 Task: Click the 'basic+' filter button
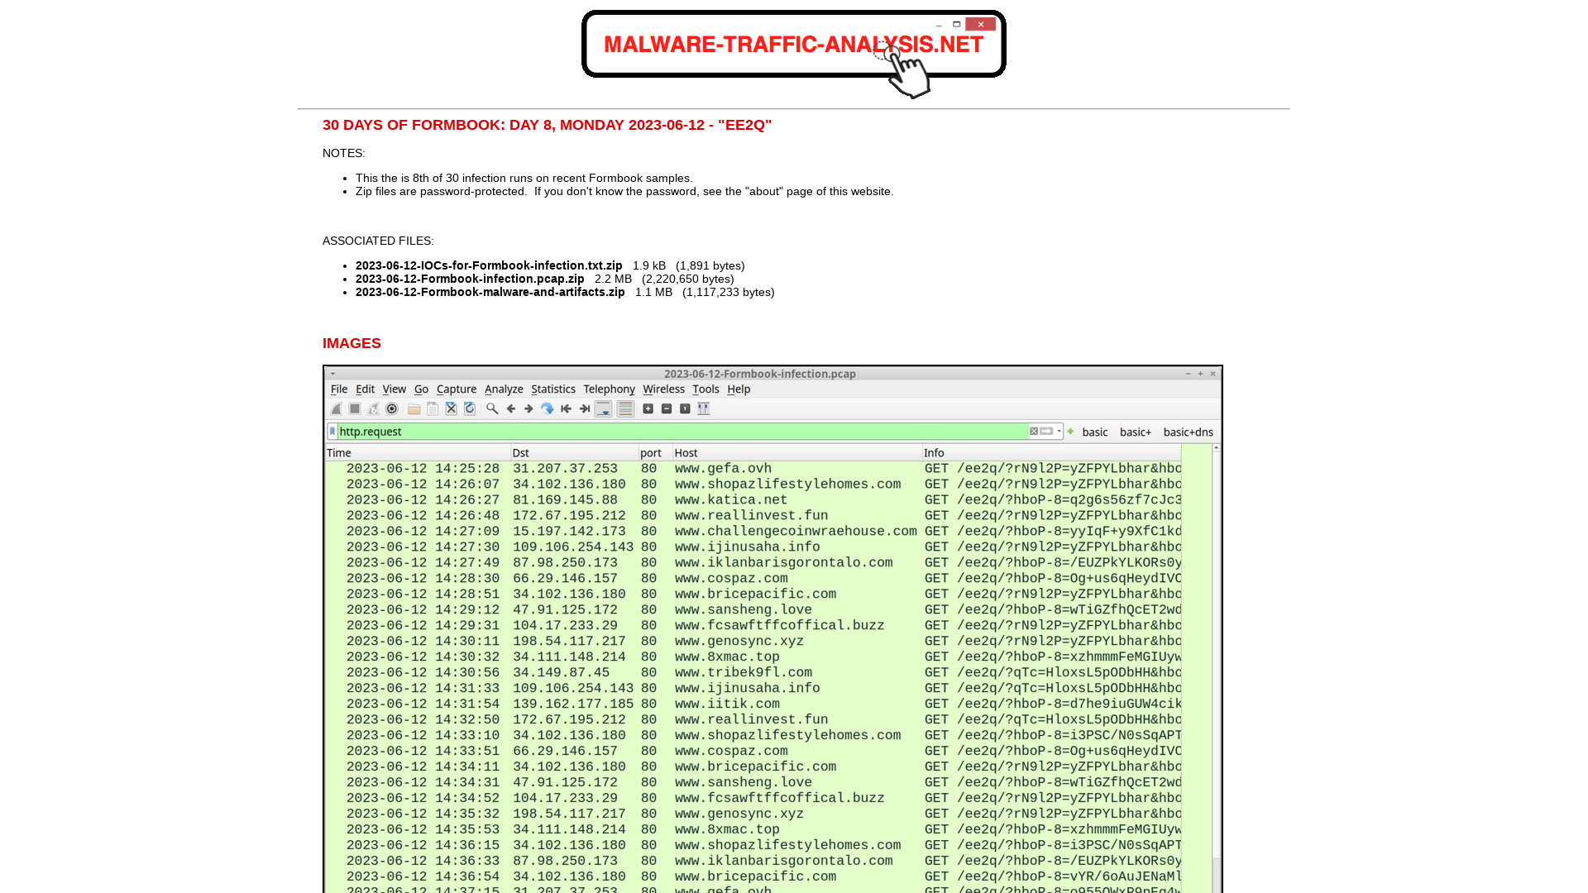(x=1136, y=432)
